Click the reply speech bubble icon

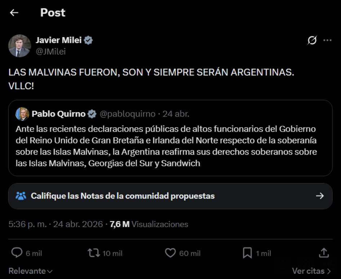click(17, 253)
